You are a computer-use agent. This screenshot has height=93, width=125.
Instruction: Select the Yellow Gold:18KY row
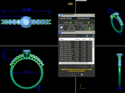[x=76, y=48]
